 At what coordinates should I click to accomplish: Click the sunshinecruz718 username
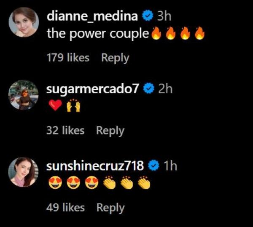pyautogui.click(x=95, y=166)
